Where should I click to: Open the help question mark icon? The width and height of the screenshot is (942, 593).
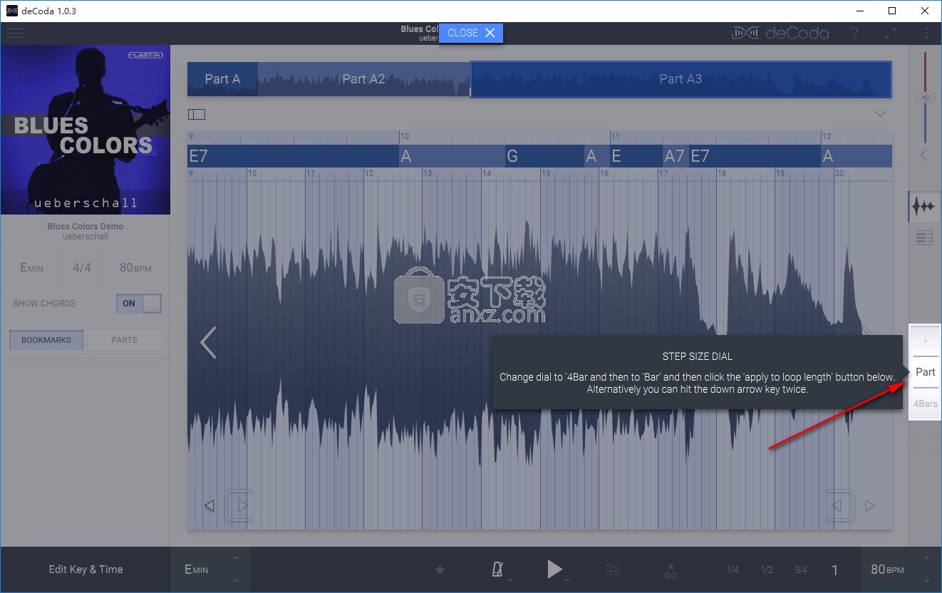pos(854,33)
